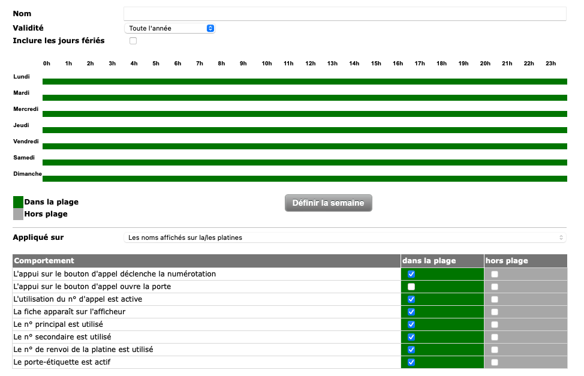Viewport: 584px width, 376px height.
Task: Click the Dimanche green schedule bar
Action: click(x=305, y=179)
